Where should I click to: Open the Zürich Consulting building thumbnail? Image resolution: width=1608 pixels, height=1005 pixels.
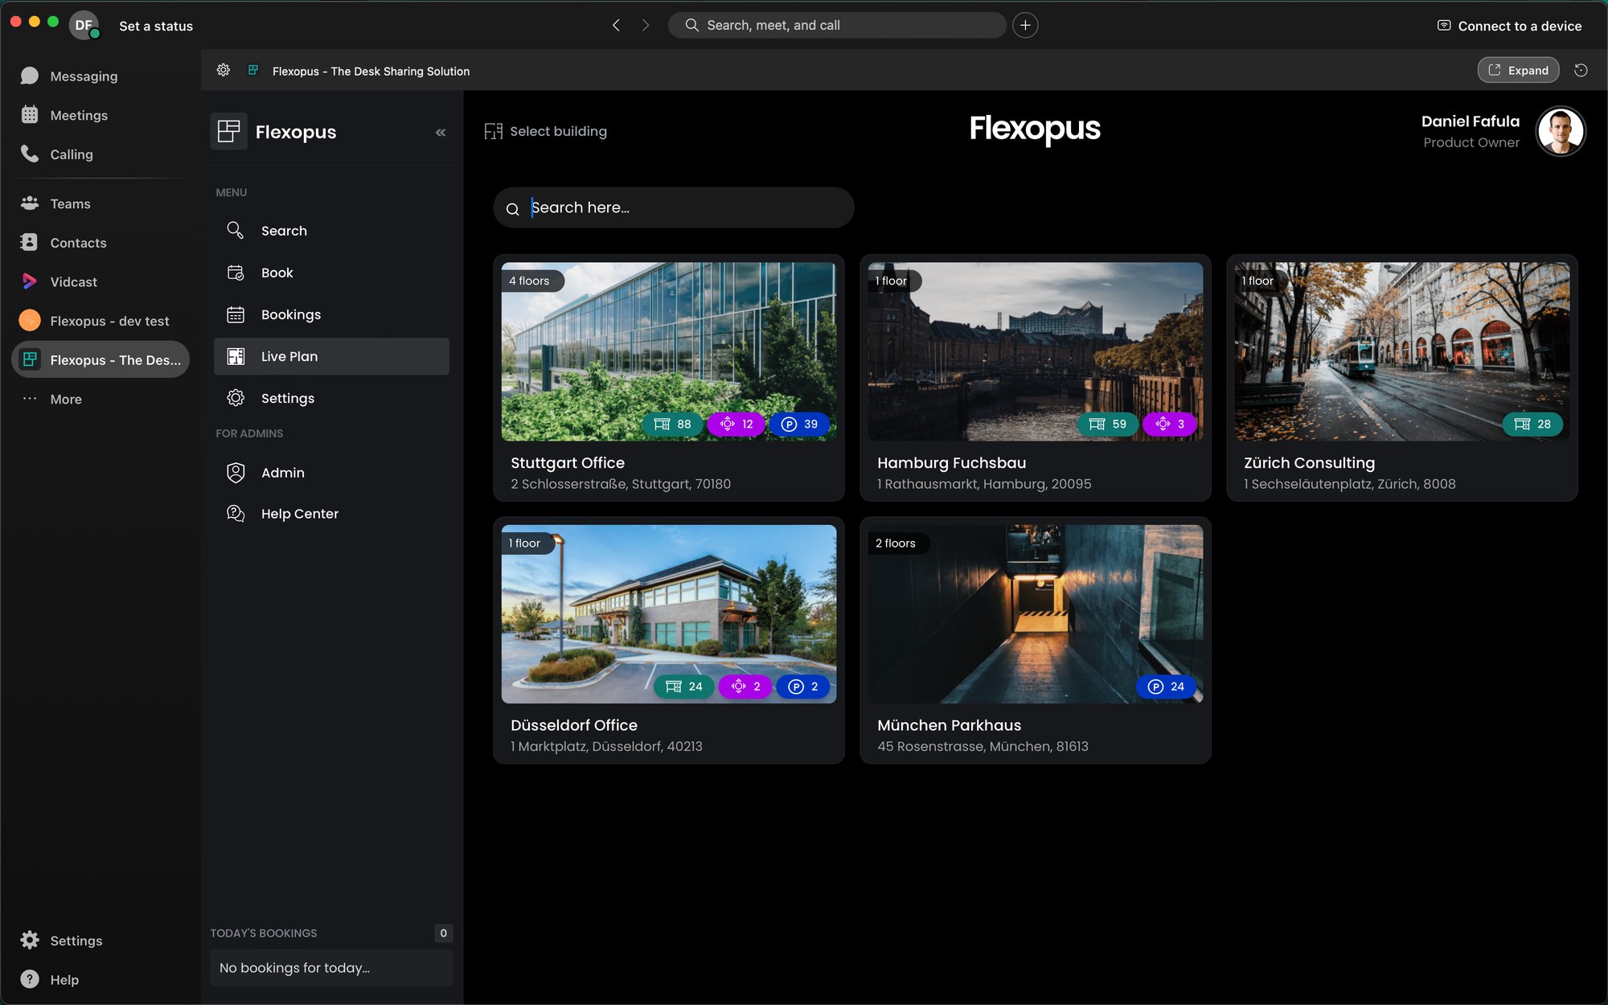click(x=1401, y=351)
